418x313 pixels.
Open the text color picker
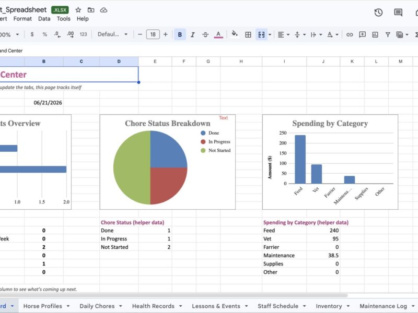pyautogui.click(x=218, y=34)
